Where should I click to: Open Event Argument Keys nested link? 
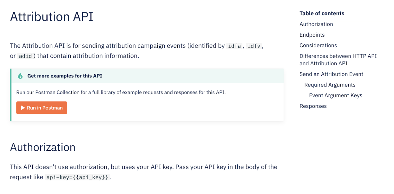coord(335,95)
